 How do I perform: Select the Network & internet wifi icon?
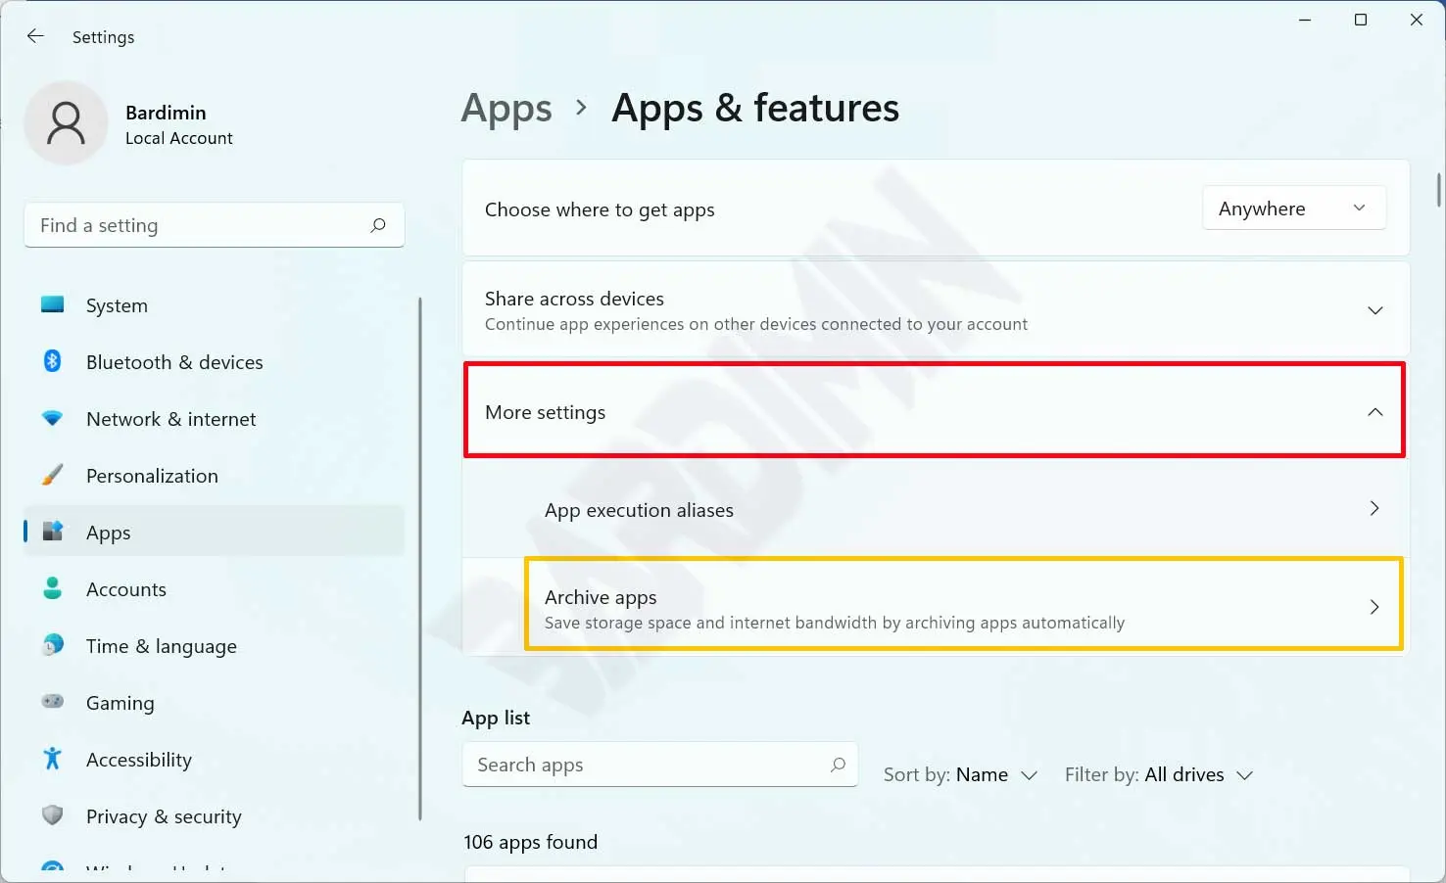pos(53,418)
